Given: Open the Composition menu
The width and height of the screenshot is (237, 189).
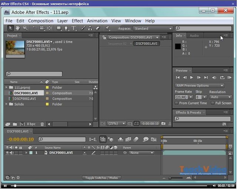Looking at the screenshot, I should (x=41, y=21).
